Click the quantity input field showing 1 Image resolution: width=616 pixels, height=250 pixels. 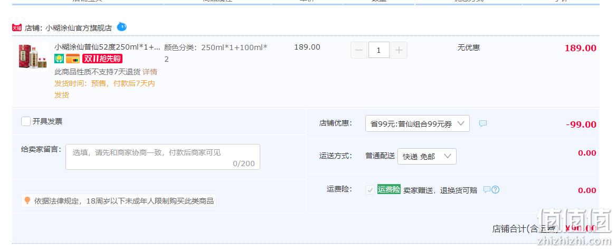[378, 50]
